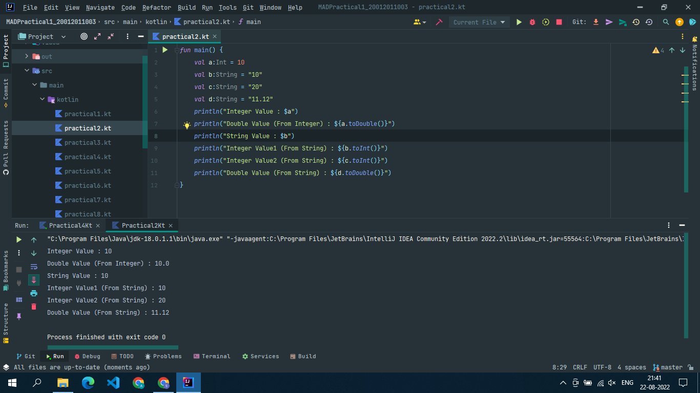Open Visual Studio Code from taskbar
700x393 pixels.
113,382
